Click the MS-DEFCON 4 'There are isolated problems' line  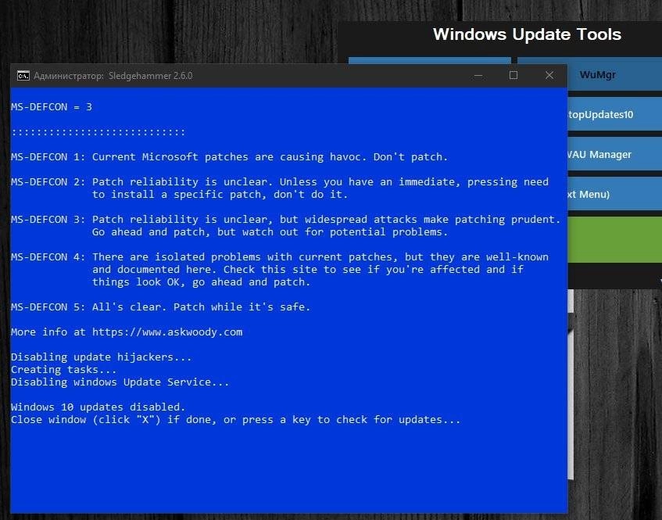pos(280,256)
